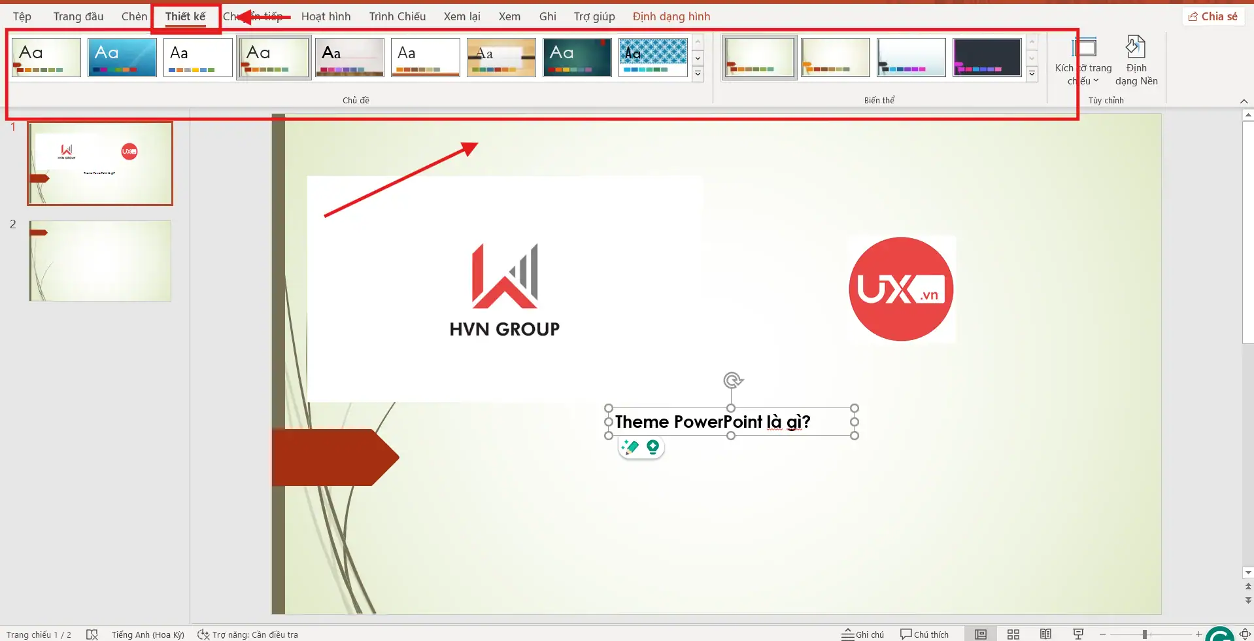Toggle Ghi chú notes pane
Image resolution: width=1254 pixels, height=641 pixels.
coord(863,634)
